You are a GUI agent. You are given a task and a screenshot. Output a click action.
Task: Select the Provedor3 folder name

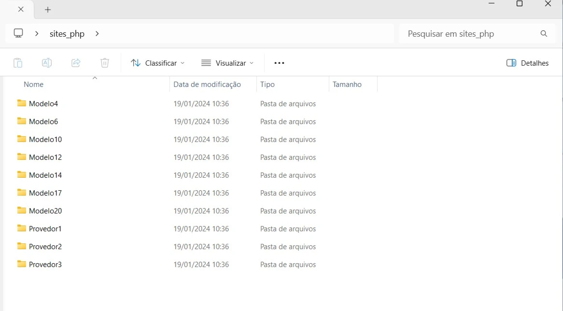pyautogui.click(x=45, y=265)
